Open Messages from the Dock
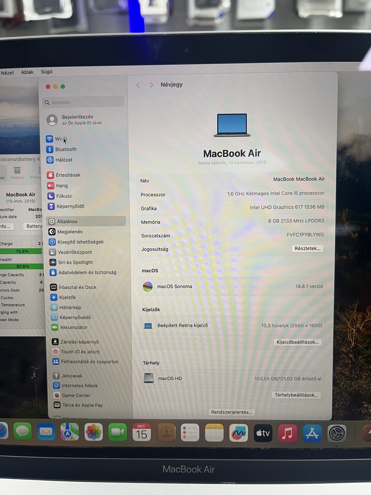The image size is (371, 495). tap(22, 432)
